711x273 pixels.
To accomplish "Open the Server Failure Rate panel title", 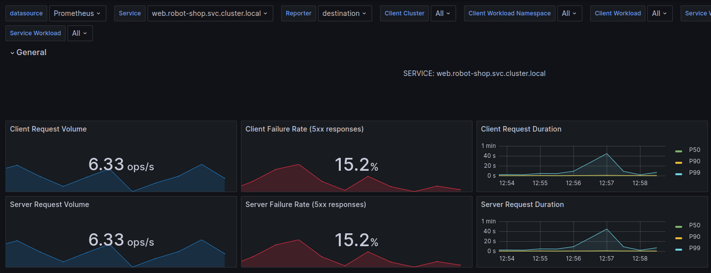I will coord(306,205).
